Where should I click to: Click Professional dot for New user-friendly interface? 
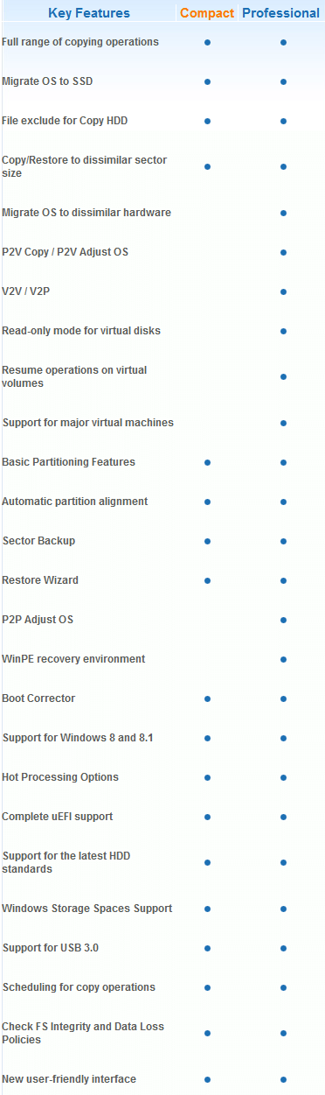click(283, 1079)
